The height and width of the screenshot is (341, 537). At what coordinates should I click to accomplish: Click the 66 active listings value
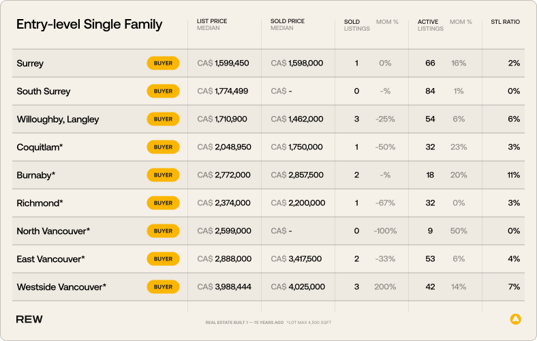(x=430, y=63)
